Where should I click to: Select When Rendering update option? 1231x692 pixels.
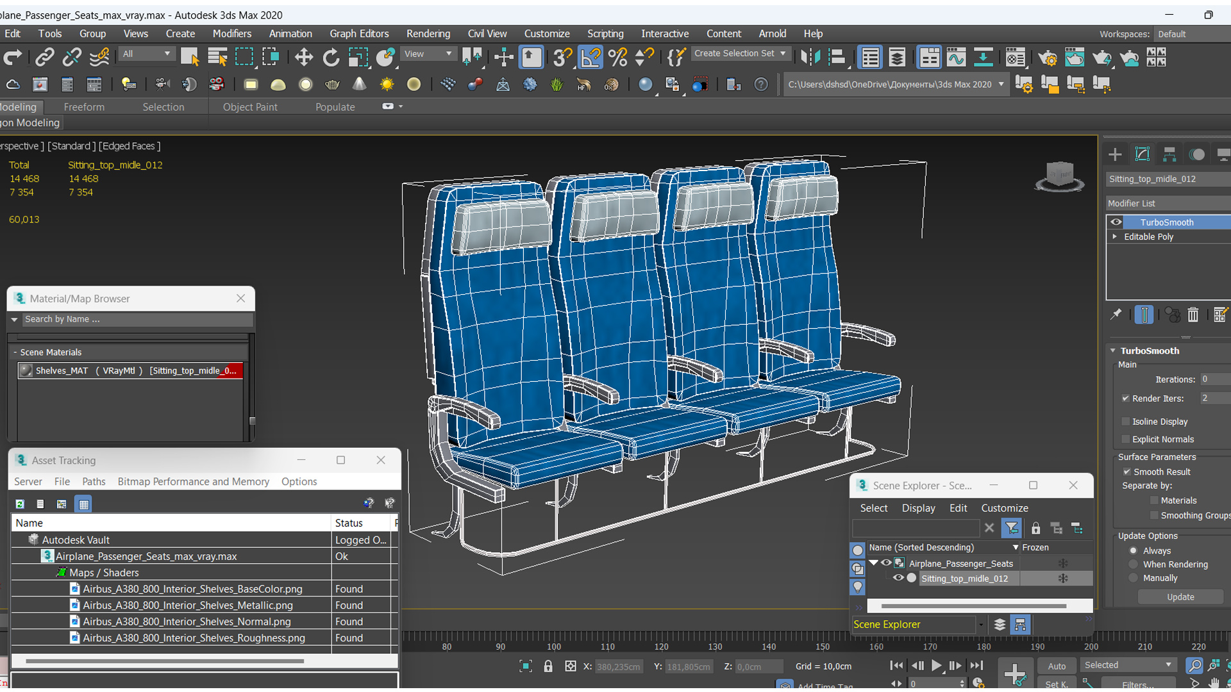[x=1134, y=564]
